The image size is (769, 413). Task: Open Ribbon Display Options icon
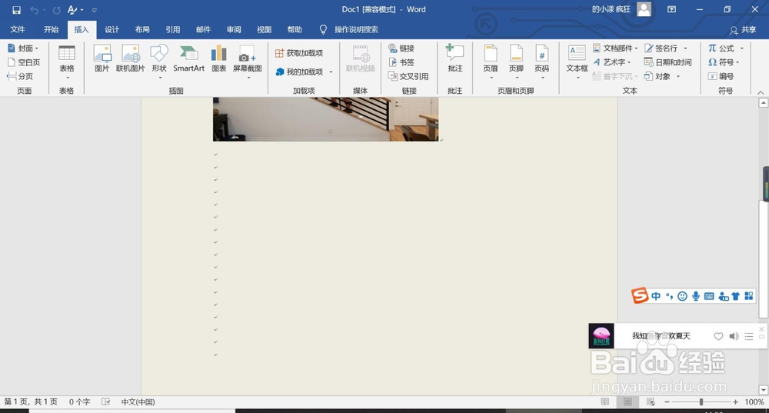point(672,9)
